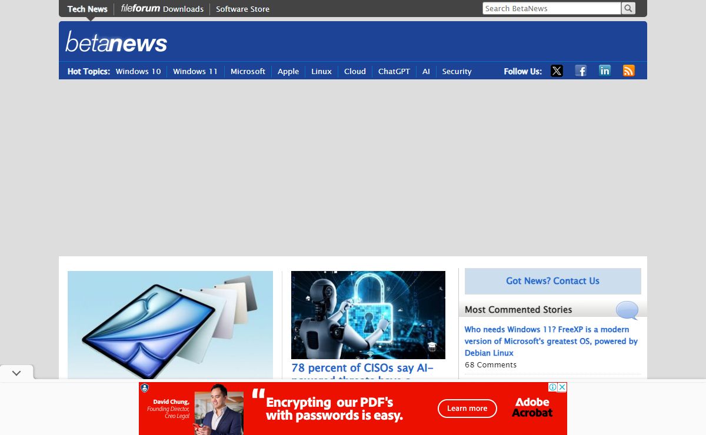706x435 pixels.
Task: Click the betanews logo
Action: 116,42
